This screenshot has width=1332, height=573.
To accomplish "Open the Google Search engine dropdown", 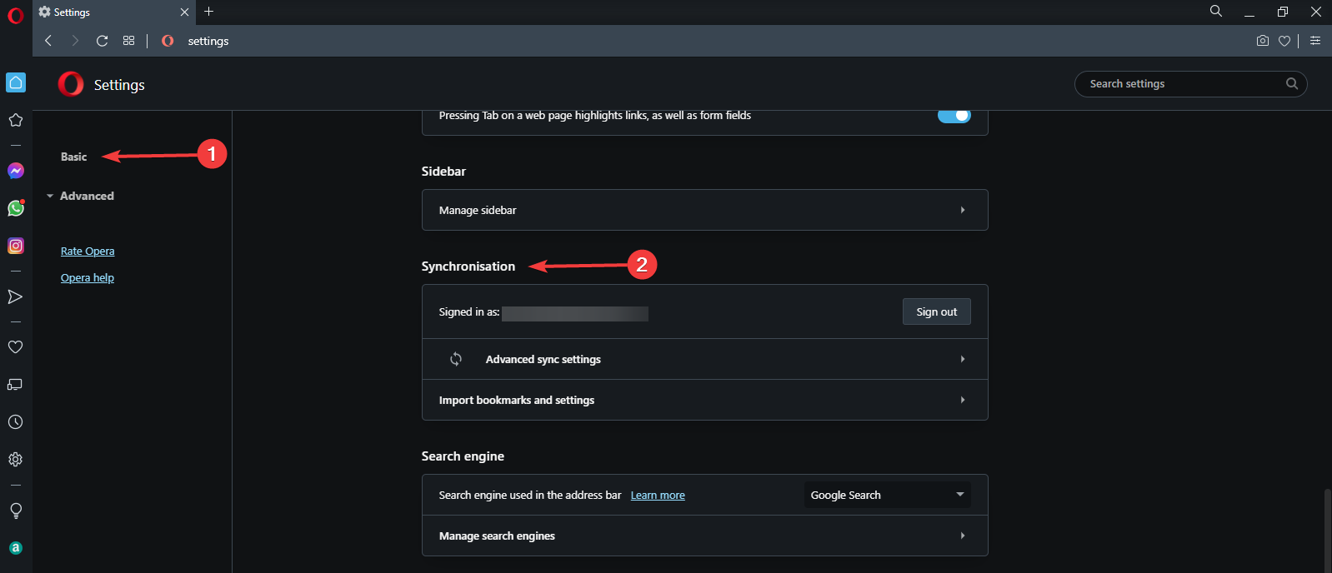I will coord(887,495).
